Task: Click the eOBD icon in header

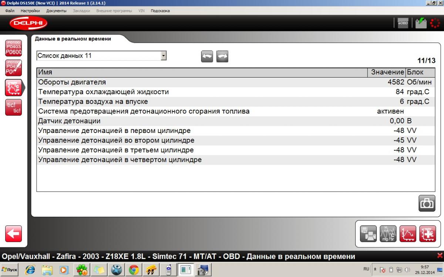Action: click(403, 23)
